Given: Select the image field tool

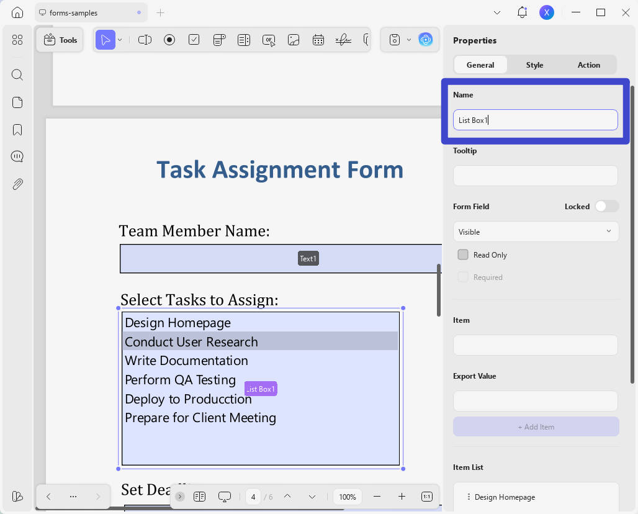Looking at the screenshot, I should click(294, 40).
